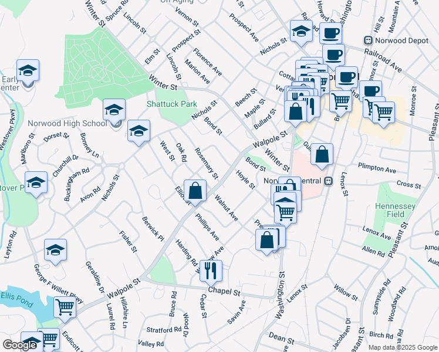Viewport: 439px width, 352px height.
Task: Click the cafe marker above Washington St downtown
Action: [x=333, y=55]
